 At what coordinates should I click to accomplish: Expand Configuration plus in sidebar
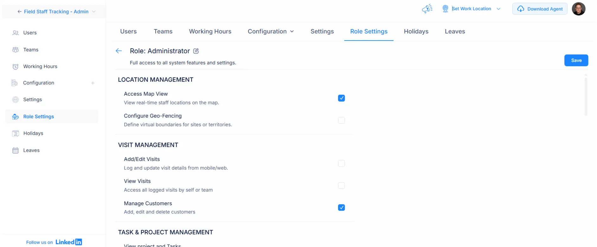pos(93,83)
